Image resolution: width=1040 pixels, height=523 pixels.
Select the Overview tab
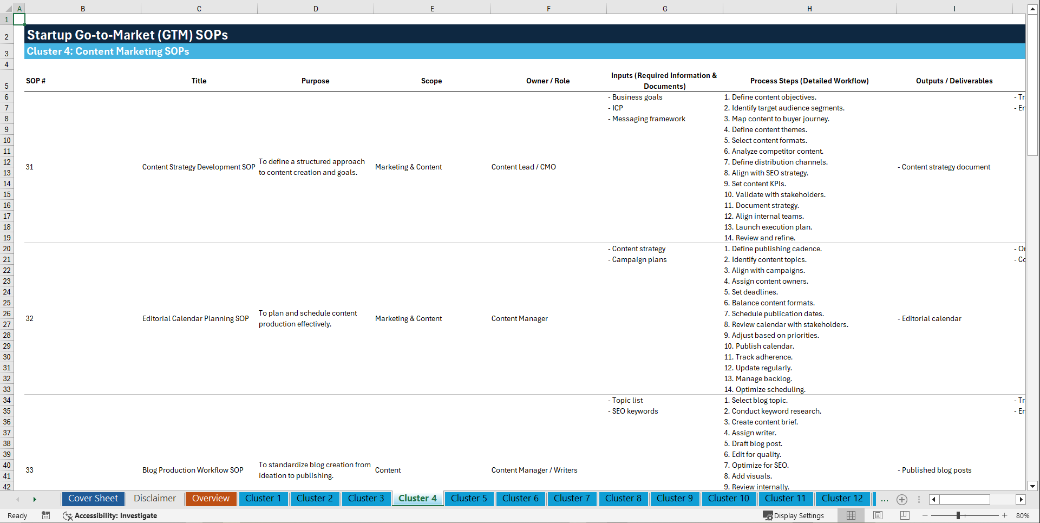coord(211,499)
